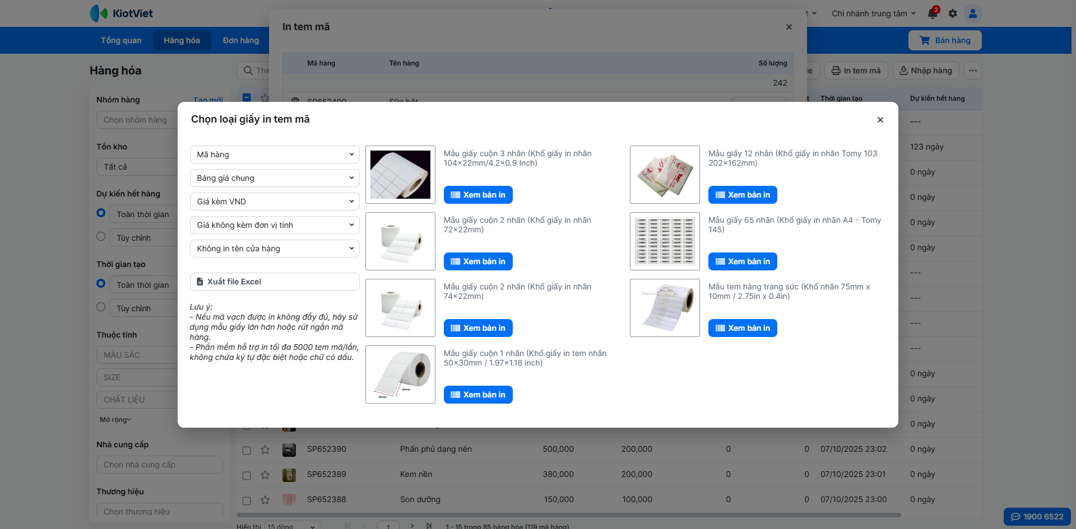Select checkbox for product SP652390
The height and width of the screenshot is (529, 1076).
coord(247,450)
